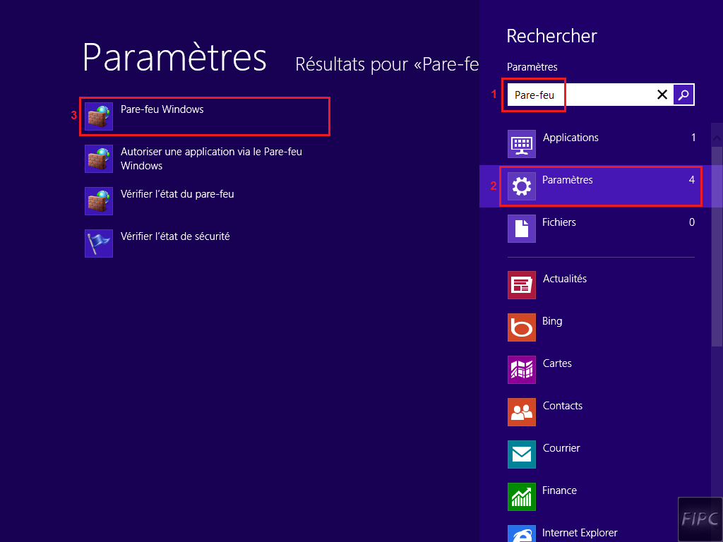Click the Pare-feu Windows result text
The image size is (723, 542).
[x=162, y=109]
